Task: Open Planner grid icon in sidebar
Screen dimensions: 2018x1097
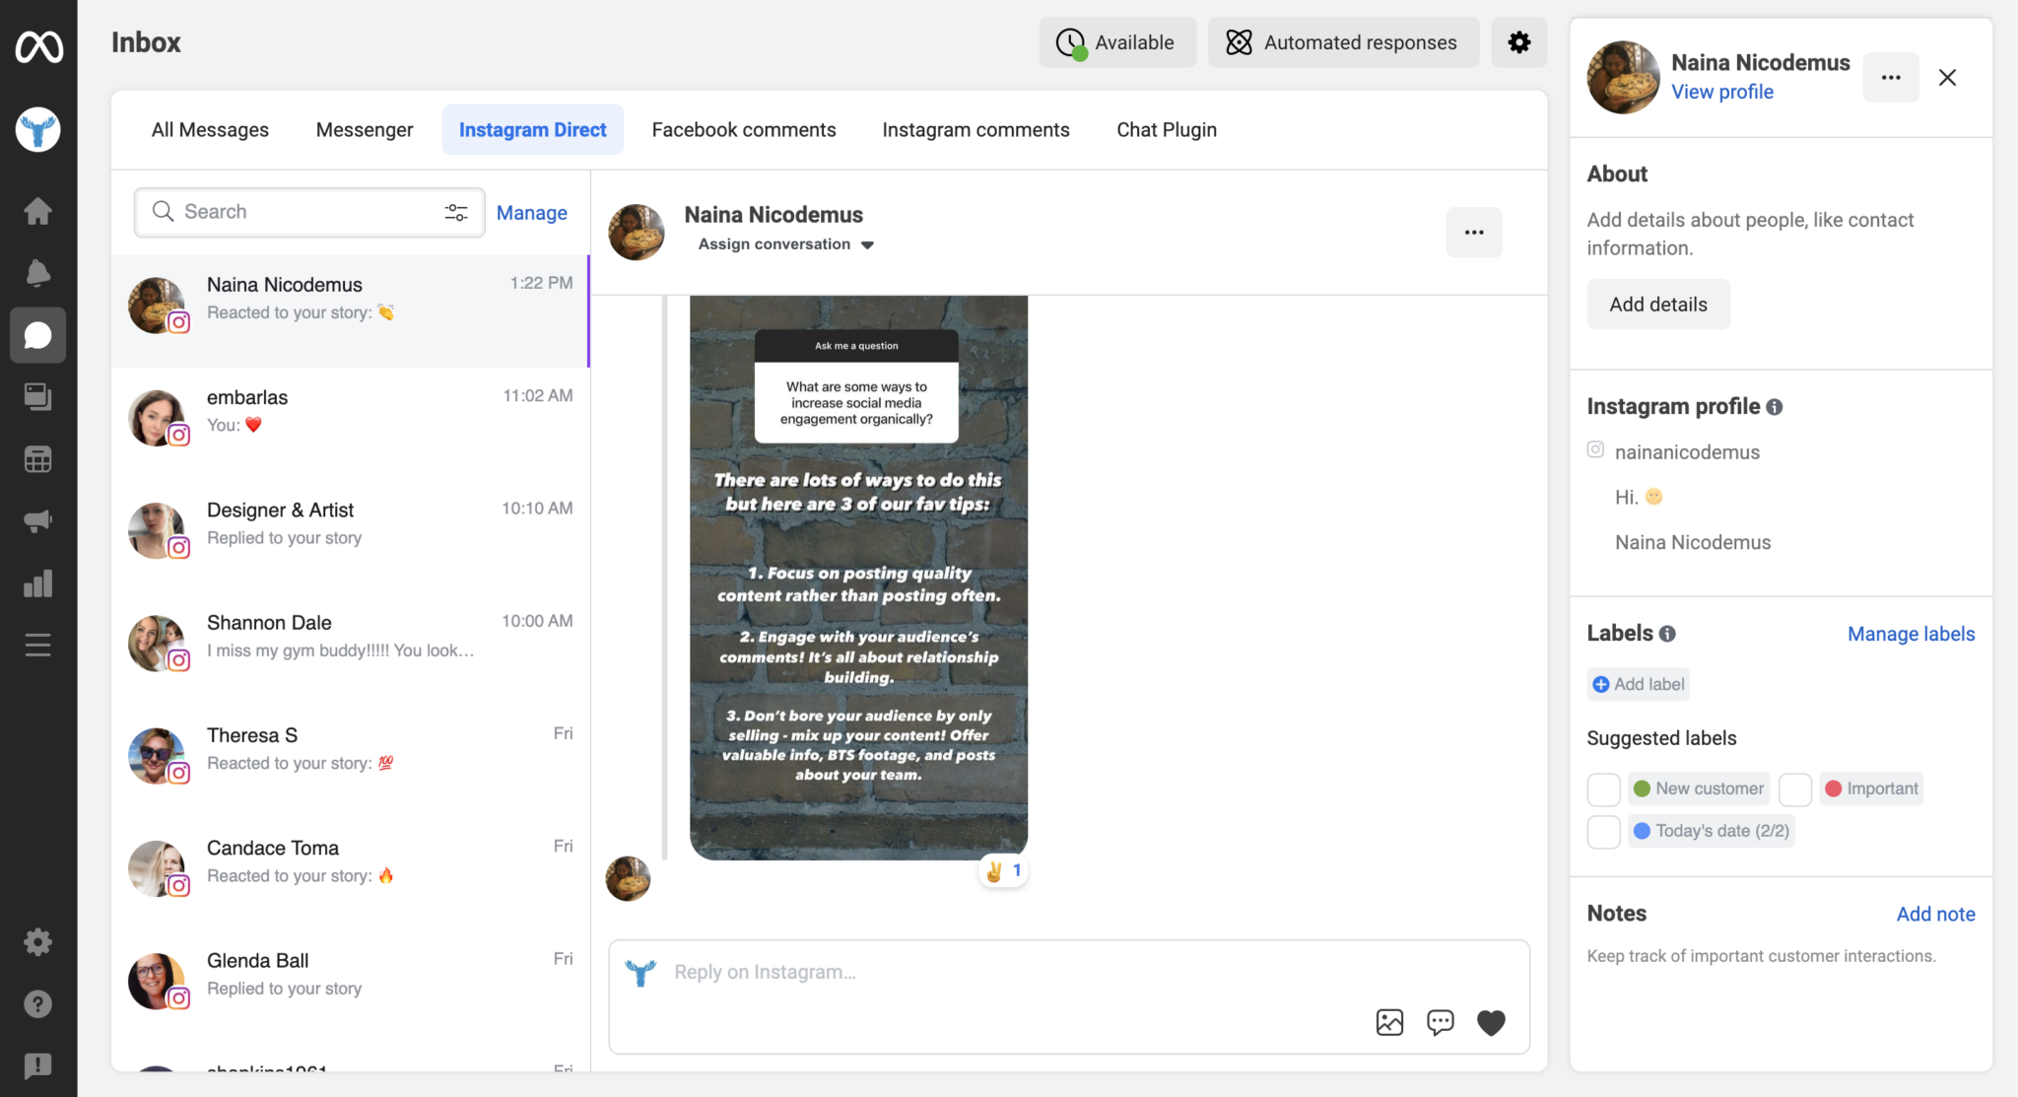Action: (x=38, y=459)
